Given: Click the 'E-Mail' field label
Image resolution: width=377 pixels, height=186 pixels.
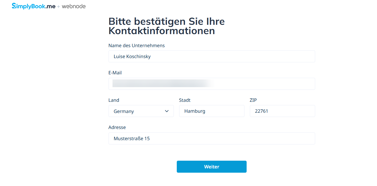Looking at the screenshot, I should pyautogui.click(x=115, y=73).
